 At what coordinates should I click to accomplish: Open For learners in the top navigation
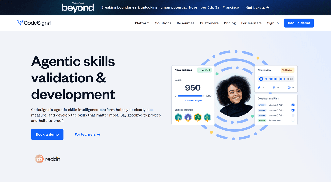pos(251,23)
